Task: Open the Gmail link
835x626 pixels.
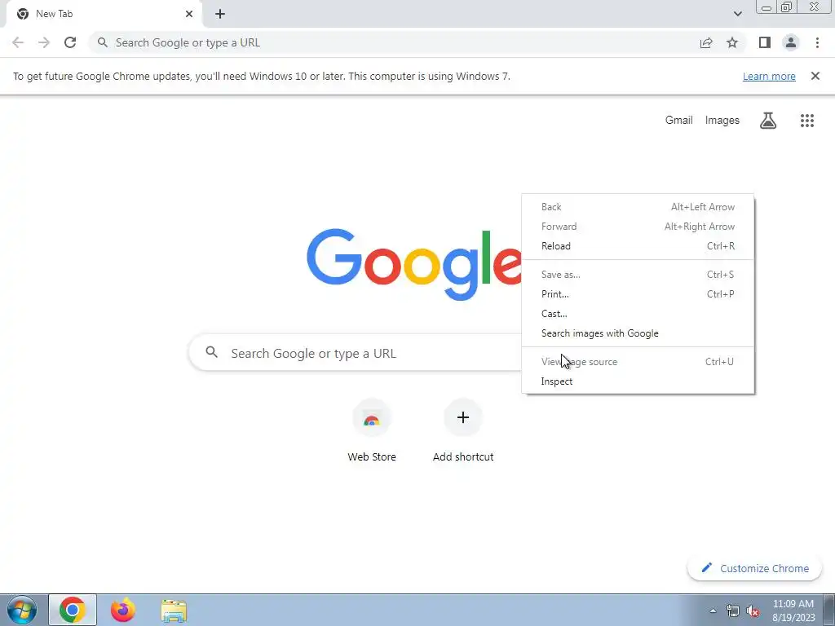Action: tap(678, 121)
